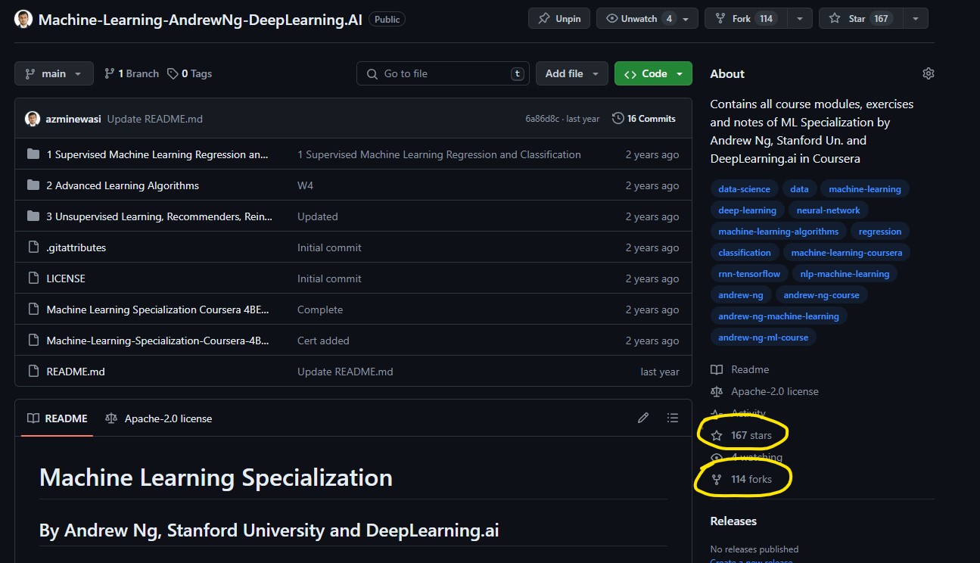Open the main branch dropdown
This screenshot has width=980, height=563.
click(x=54, y=73)
